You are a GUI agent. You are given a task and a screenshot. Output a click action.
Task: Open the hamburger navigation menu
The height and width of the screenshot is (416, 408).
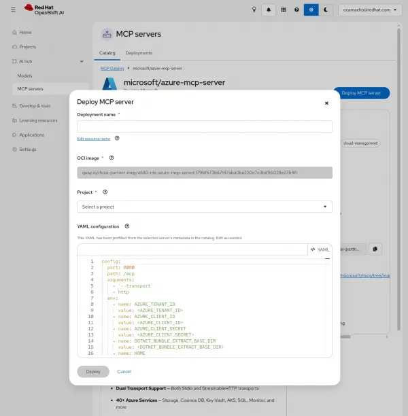pyautogui.click(x=13, y=10)
